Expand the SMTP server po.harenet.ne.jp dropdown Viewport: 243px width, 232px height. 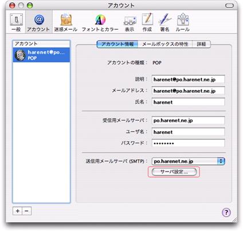click(x=188, y=161)
